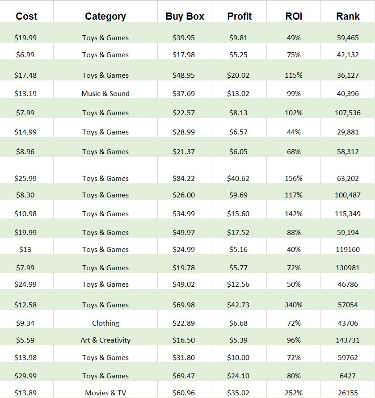
Task: Click the Buy Box header cell
Action: pos(185,17)
